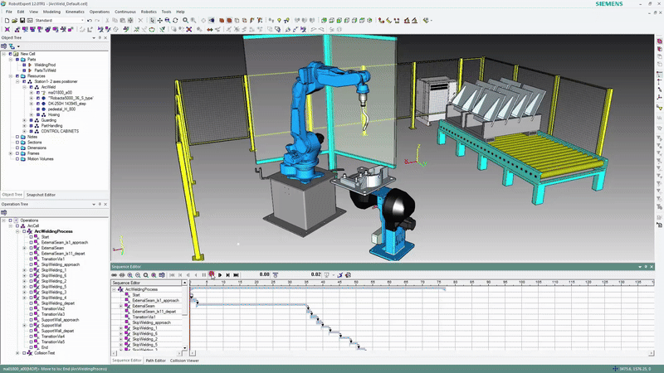Click the Sequence Editor column header
This screenshot has height=373, width=664.
pyautogui.click(x=147, y=283)
